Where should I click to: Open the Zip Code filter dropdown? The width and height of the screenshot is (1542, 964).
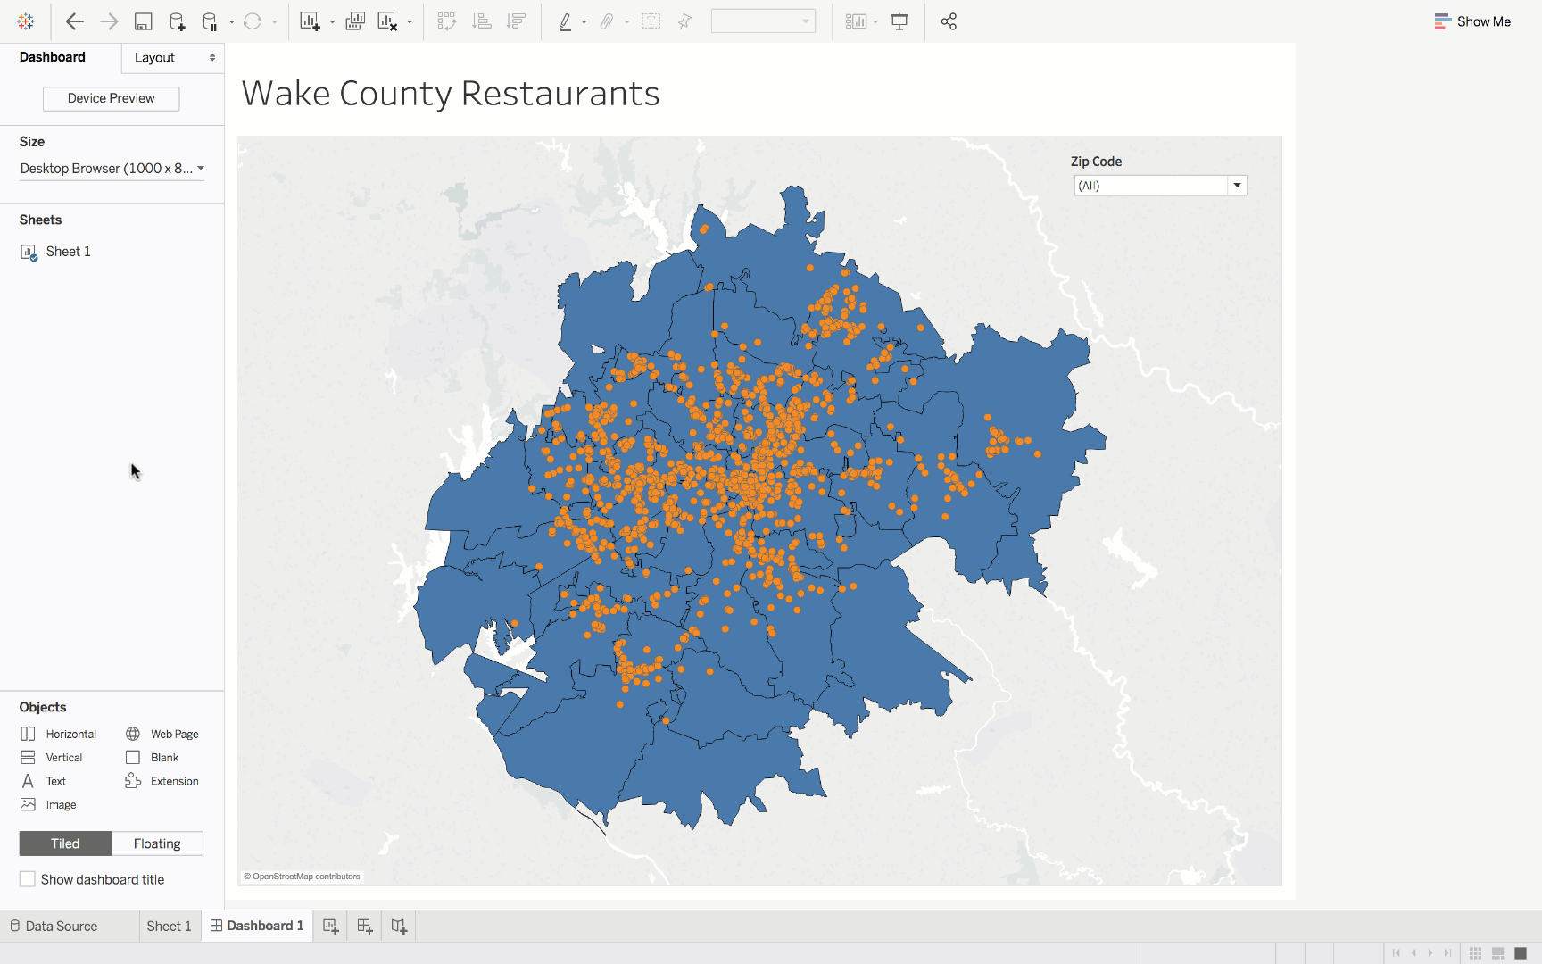pos(1237,185)
